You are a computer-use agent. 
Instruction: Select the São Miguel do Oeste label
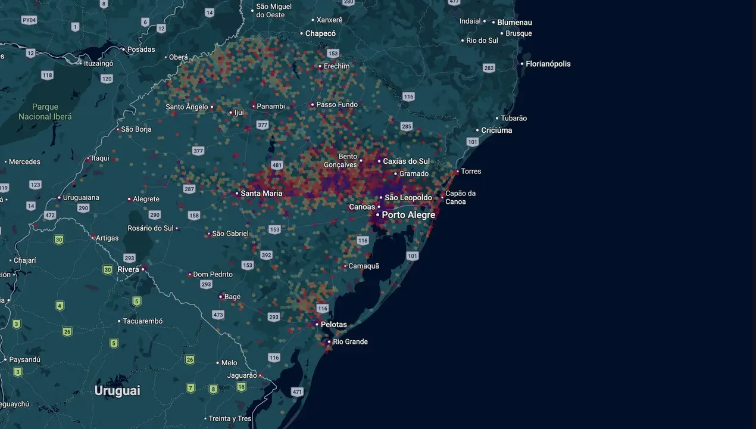274,10
